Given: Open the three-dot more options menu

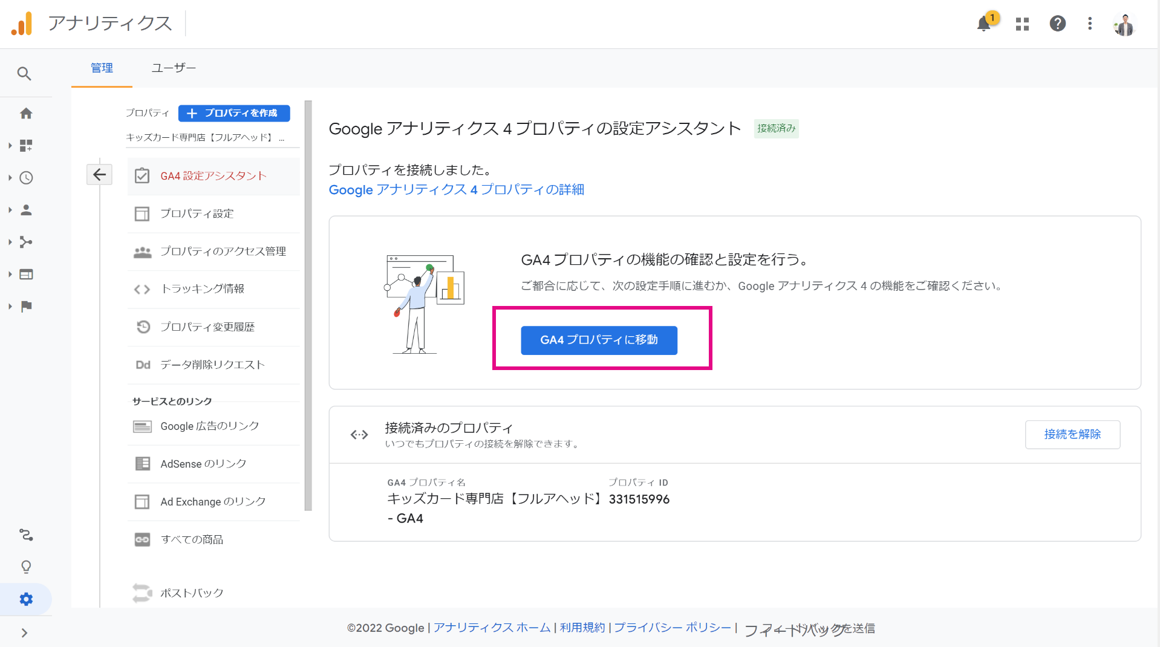Looking at the screenshot, I should [x=1090, y=24].
